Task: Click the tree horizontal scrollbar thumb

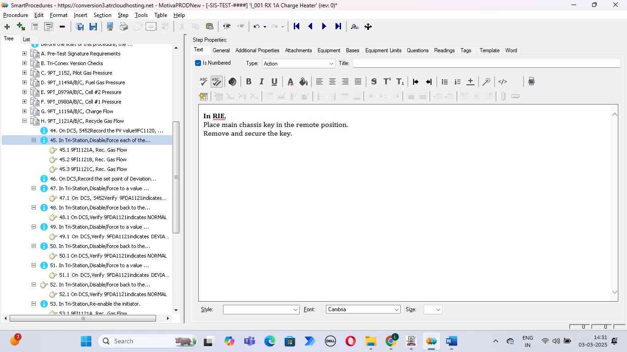Action: click(83, 318)
